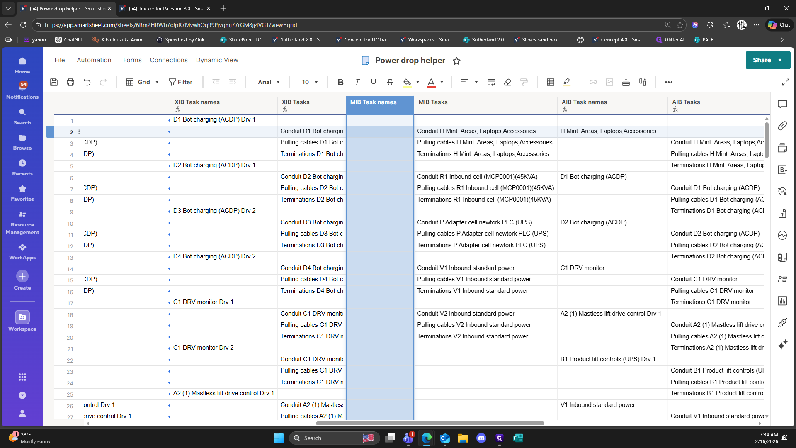Open the Attachments paperclip panel

point(782,126)
